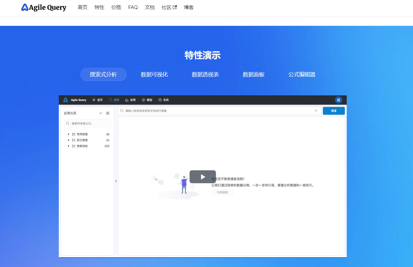
Task: Clear the search box with the X icon
Action: [x=316, y=111]
